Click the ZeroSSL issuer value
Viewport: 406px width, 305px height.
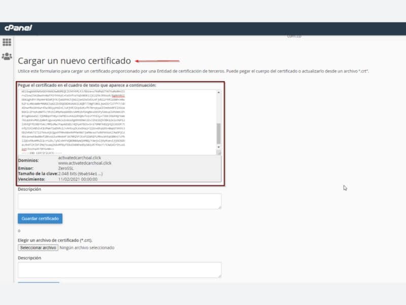pos(68,168)
